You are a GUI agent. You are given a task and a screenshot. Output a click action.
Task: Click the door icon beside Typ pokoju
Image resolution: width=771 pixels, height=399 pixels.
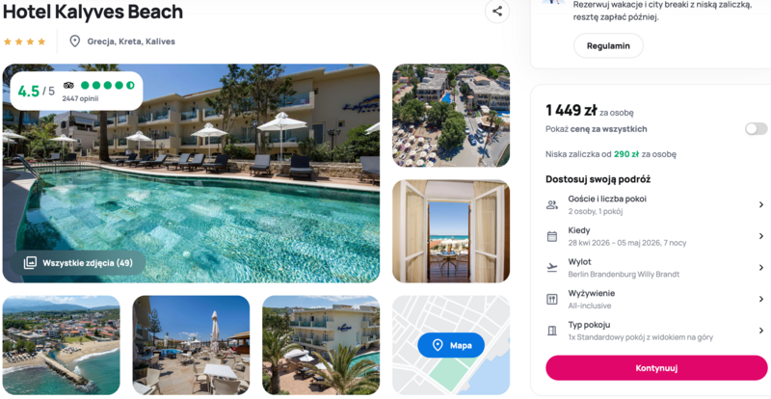tap(552, 331)
